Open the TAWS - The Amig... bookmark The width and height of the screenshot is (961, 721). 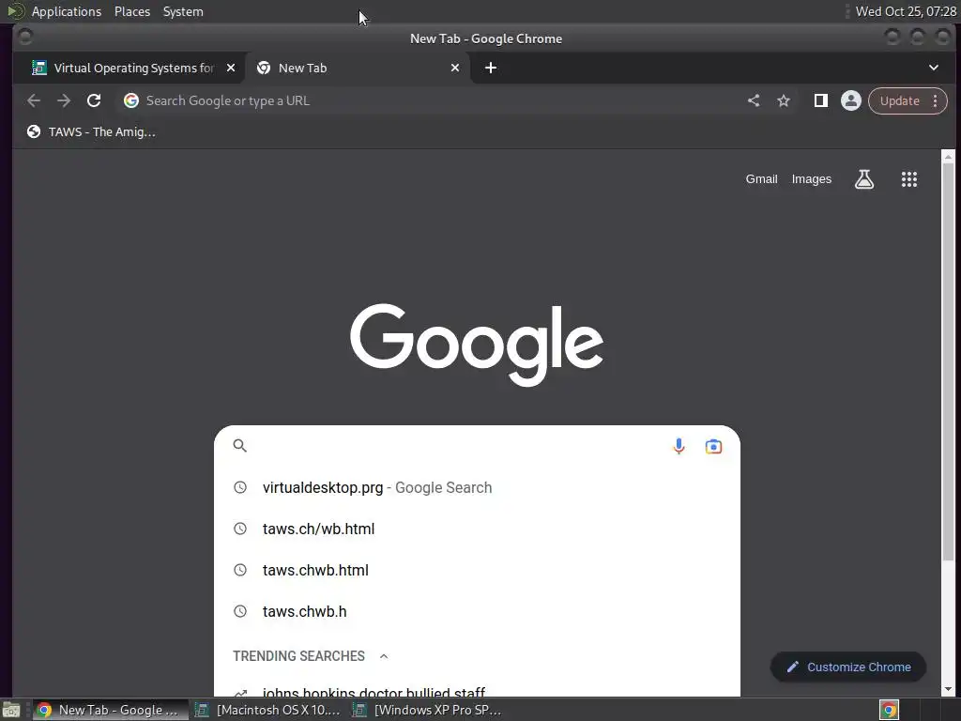click(x=91, y=131)
